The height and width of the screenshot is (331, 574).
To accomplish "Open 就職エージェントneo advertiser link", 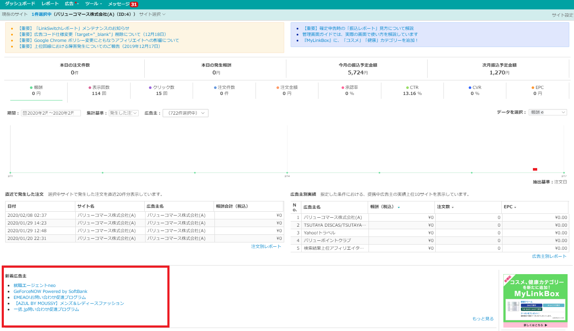I will (35, 286).
